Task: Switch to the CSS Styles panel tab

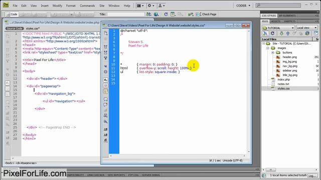Action: coord(269,15)
